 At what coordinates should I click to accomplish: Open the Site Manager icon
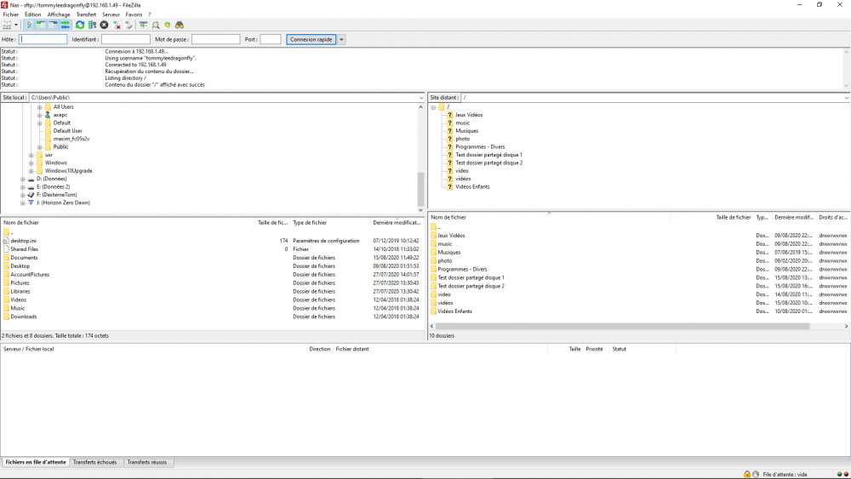pyautogui.click(x=8, y=26)
